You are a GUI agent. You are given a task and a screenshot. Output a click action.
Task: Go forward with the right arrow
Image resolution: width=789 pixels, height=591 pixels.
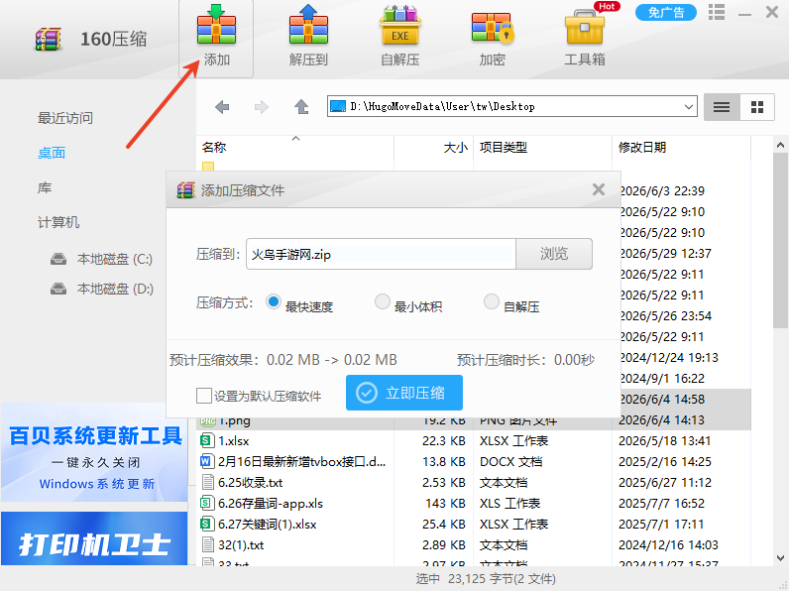(x=261, y=107)
